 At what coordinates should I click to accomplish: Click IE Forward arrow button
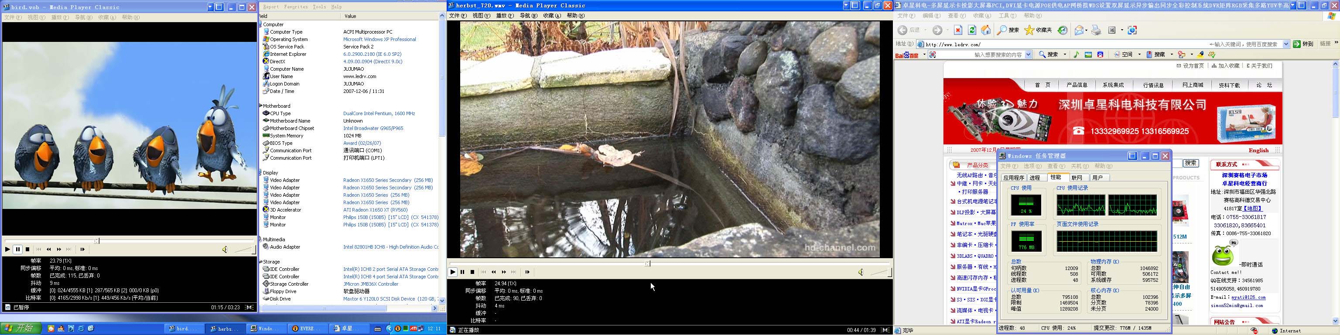[x=937, y=30]
